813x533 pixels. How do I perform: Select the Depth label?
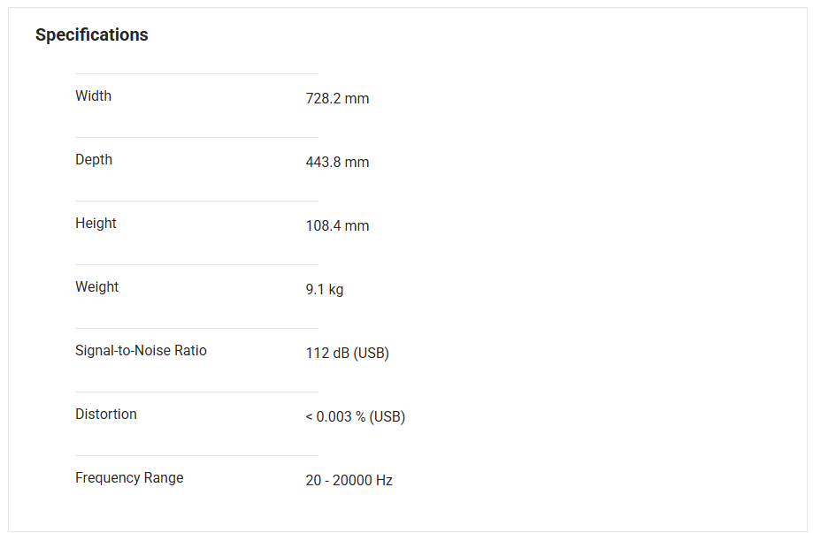[x=94, y=160]
